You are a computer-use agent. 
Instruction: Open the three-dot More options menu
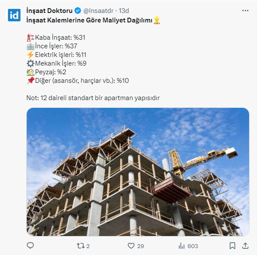click(x=245, y=10)
